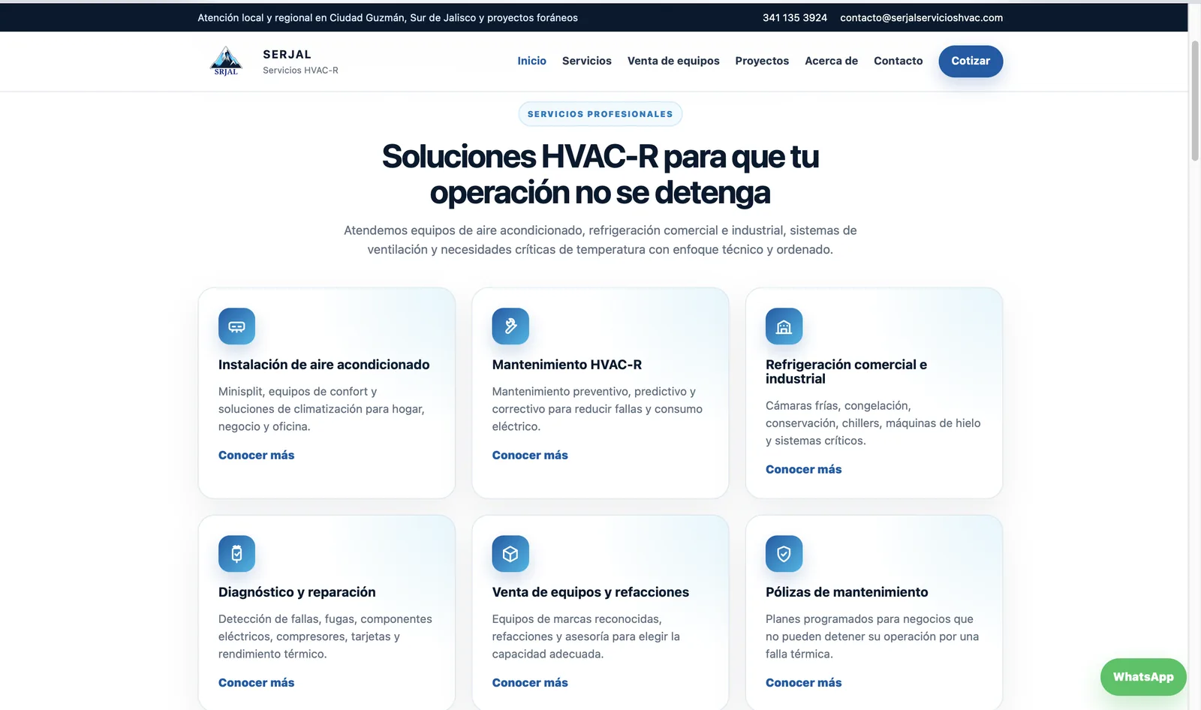The height and width of the screenshot is (710, 1201).
Task: Open the Inicio nav item
Action: pos(531,61)
